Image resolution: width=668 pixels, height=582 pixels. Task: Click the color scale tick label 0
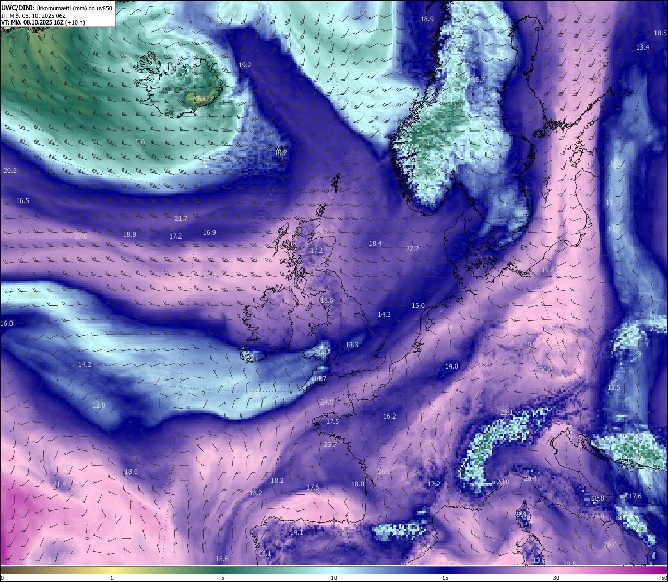(x=2, y=578)
